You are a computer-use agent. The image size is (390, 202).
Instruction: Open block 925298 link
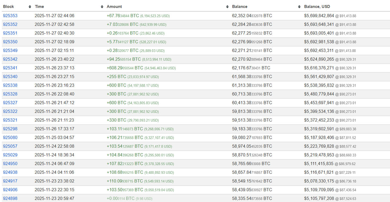tap(10, 129)
